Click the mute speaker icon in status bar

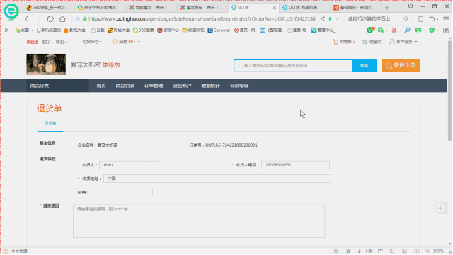(417, 251)
